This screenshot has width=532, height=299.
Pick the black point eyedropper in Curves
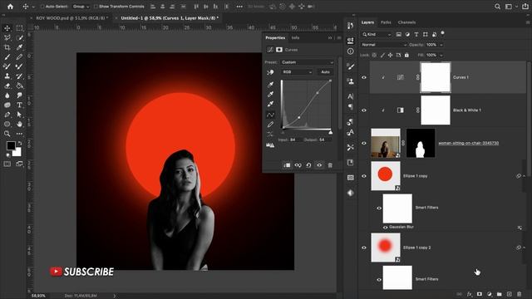coord(270,85)
